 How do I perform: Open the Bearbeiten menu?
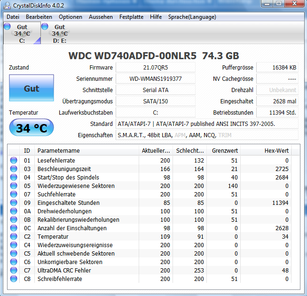click(x=39, y=17)
